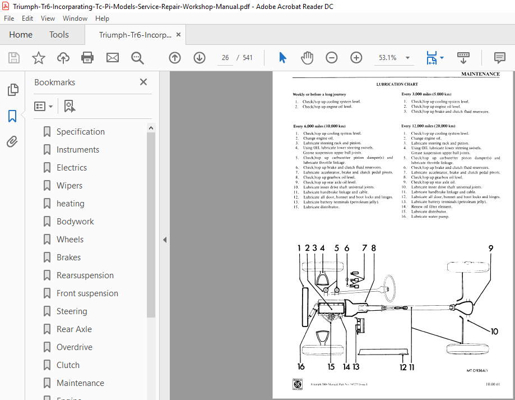Zoom in with plus icon
This screenshot has width=515, height=400.
356,58
